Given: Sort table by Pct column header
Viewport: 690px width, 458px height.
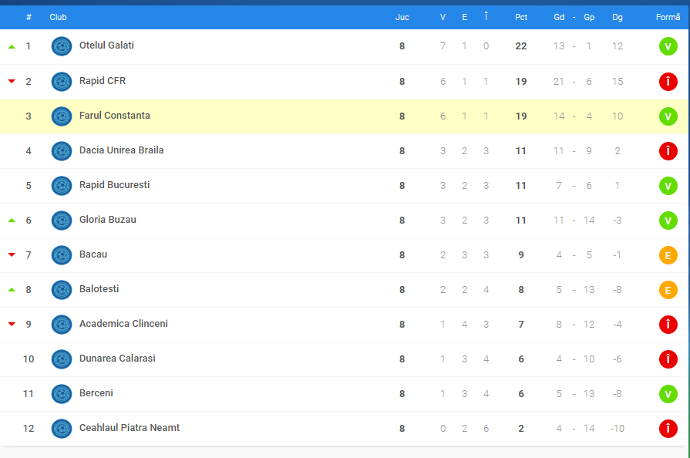Looking at the screenshot, I should 521,17.
